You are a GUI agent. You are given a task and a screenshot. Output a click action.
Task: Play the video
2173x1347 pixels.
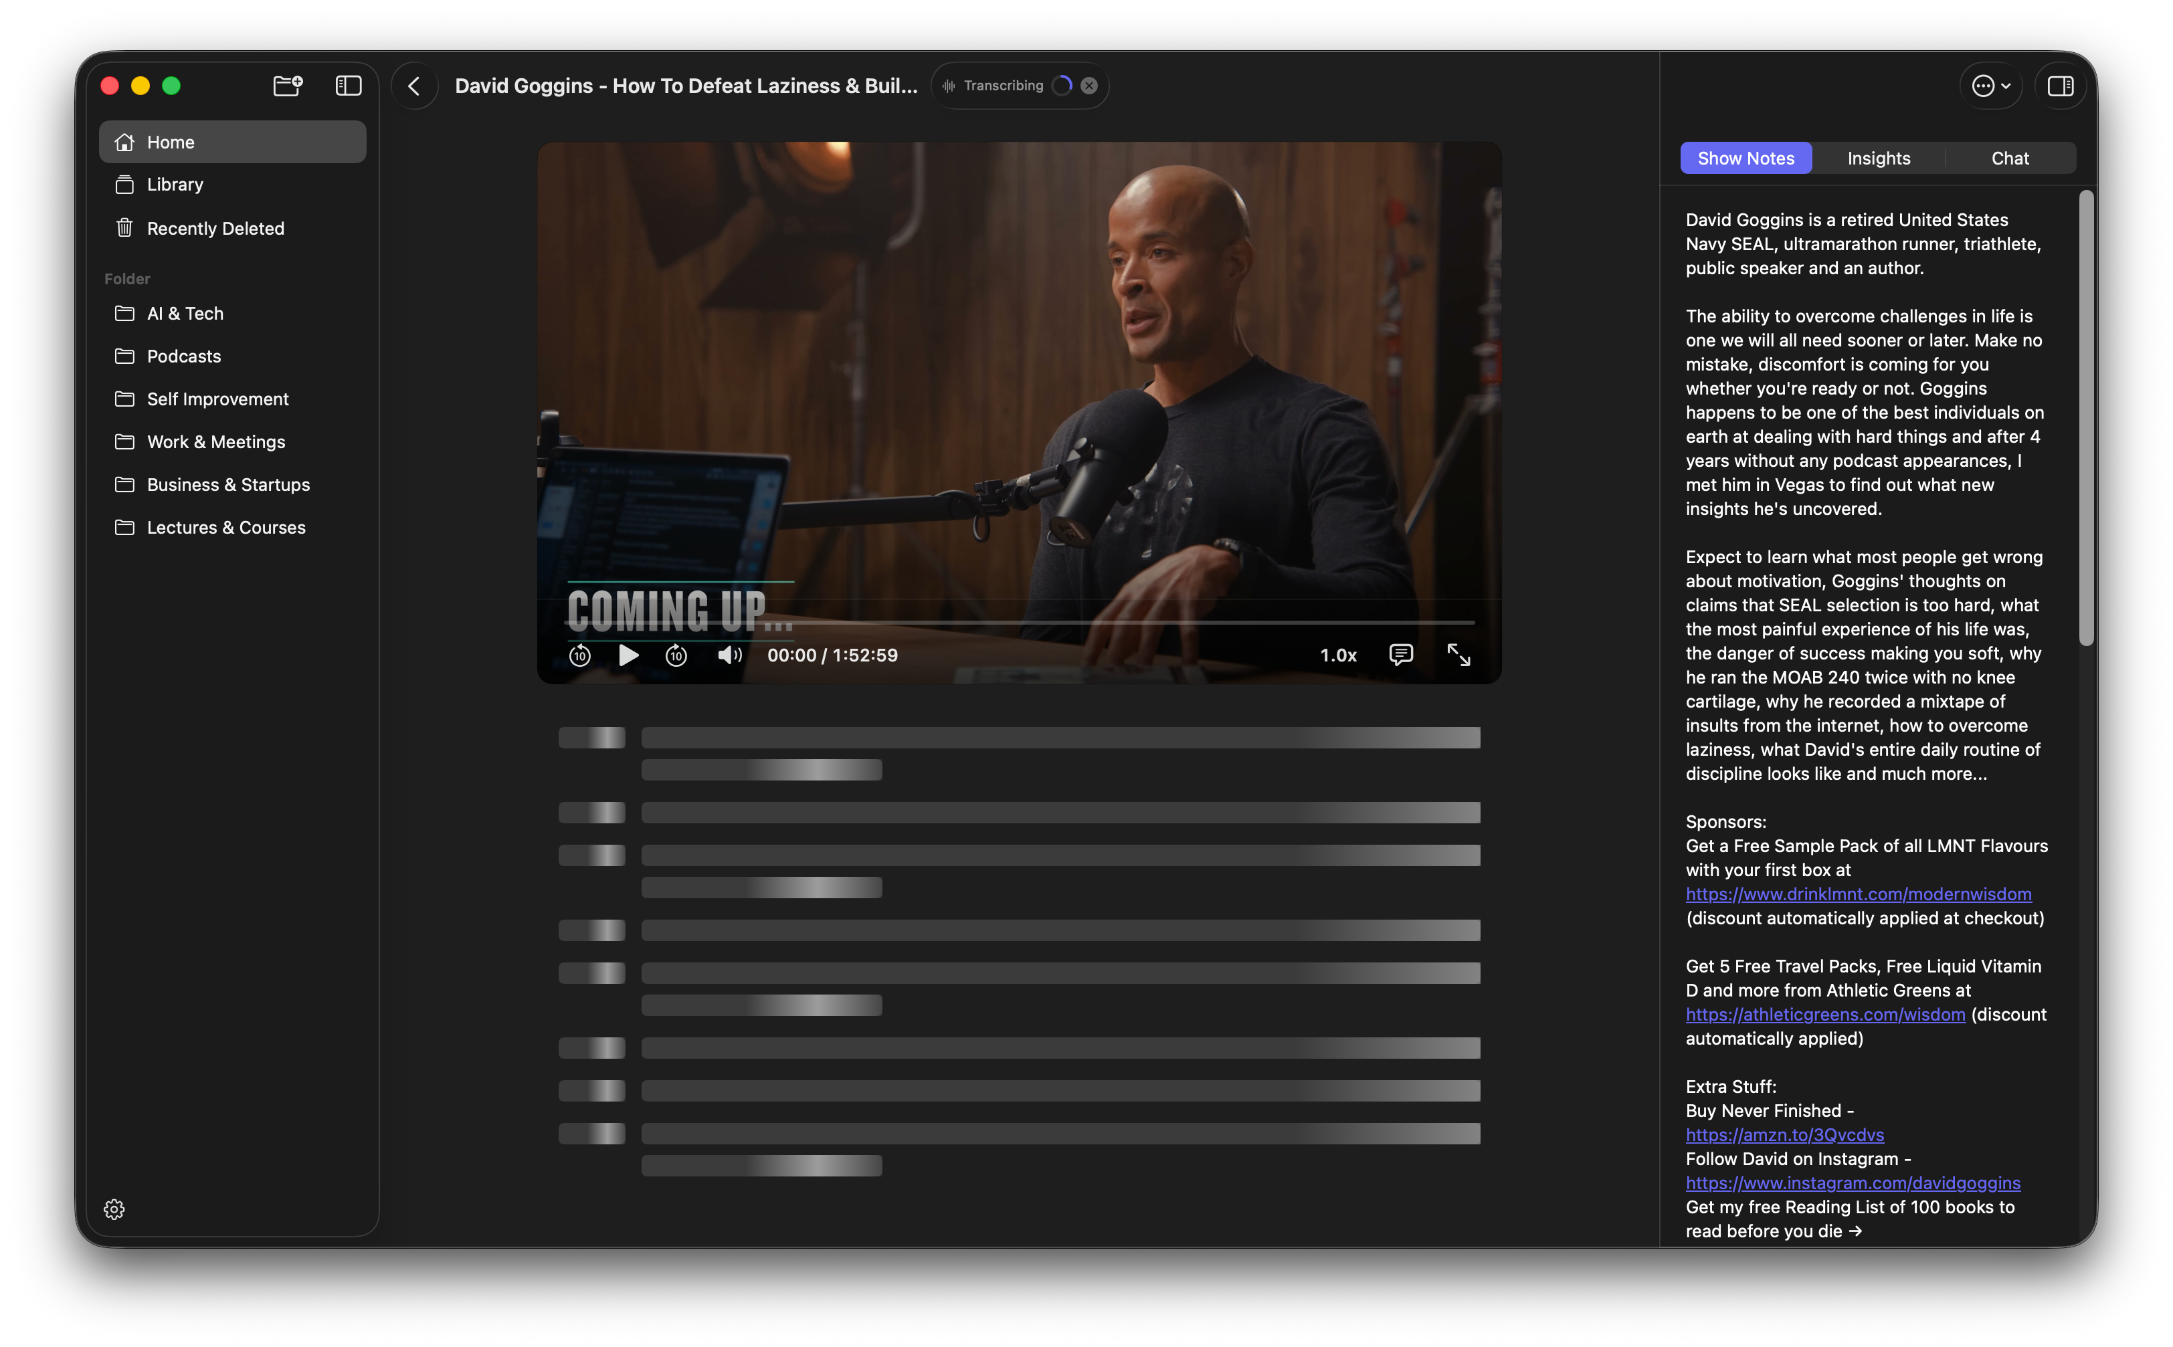coord(628,655)
